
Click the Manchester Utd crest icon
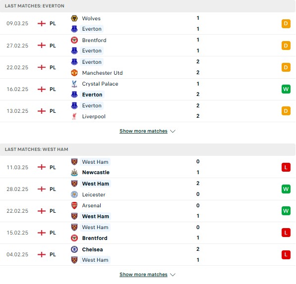74,73
